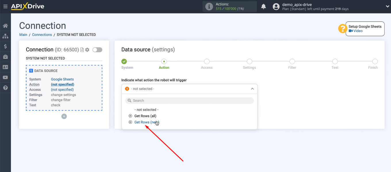Image resolution: width=391 pixels, height=172 pixels.
Task: Open the contacts card icon in sidebar
Action: pos(5,67)
